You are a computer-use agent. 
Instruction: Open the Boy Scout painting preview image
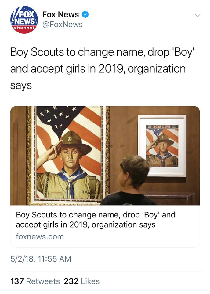pos(105,156)
